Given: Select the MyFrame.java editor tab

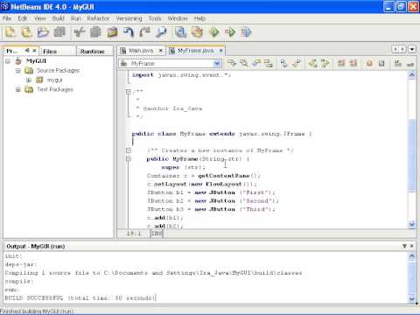Looking at the screenshot, I should [x=196, y=51].
